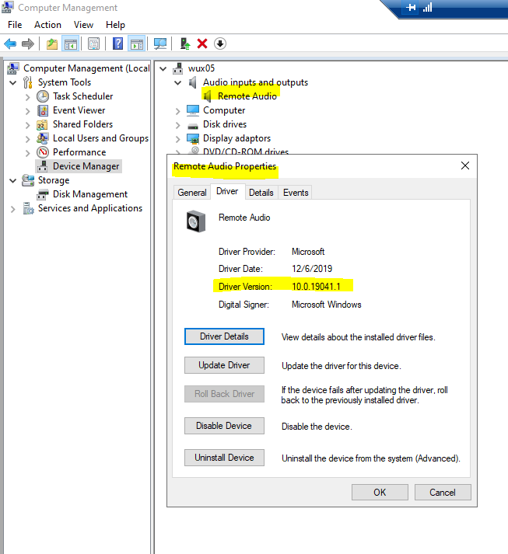Collapse the Storage node
The width and height of the screenshot is (508, 554).
(x=13, y=180)
